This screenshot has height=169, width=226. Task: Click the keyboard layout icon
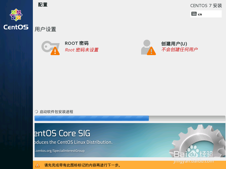pos(194,14)
